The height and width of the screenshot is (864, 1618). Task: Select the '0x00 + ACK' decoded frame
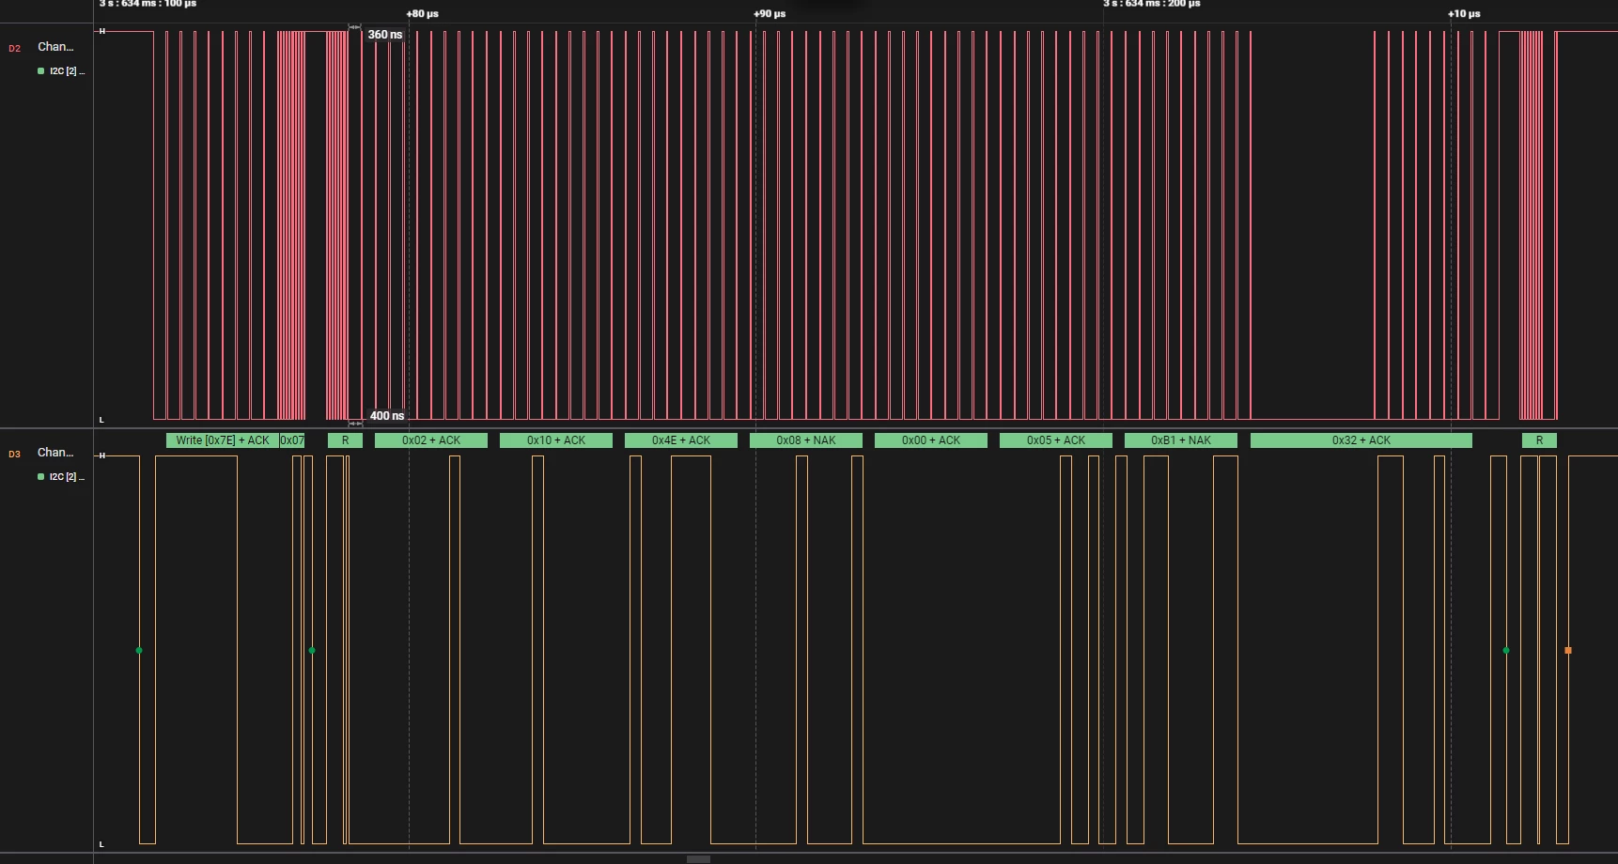click(x=931, y=440)
